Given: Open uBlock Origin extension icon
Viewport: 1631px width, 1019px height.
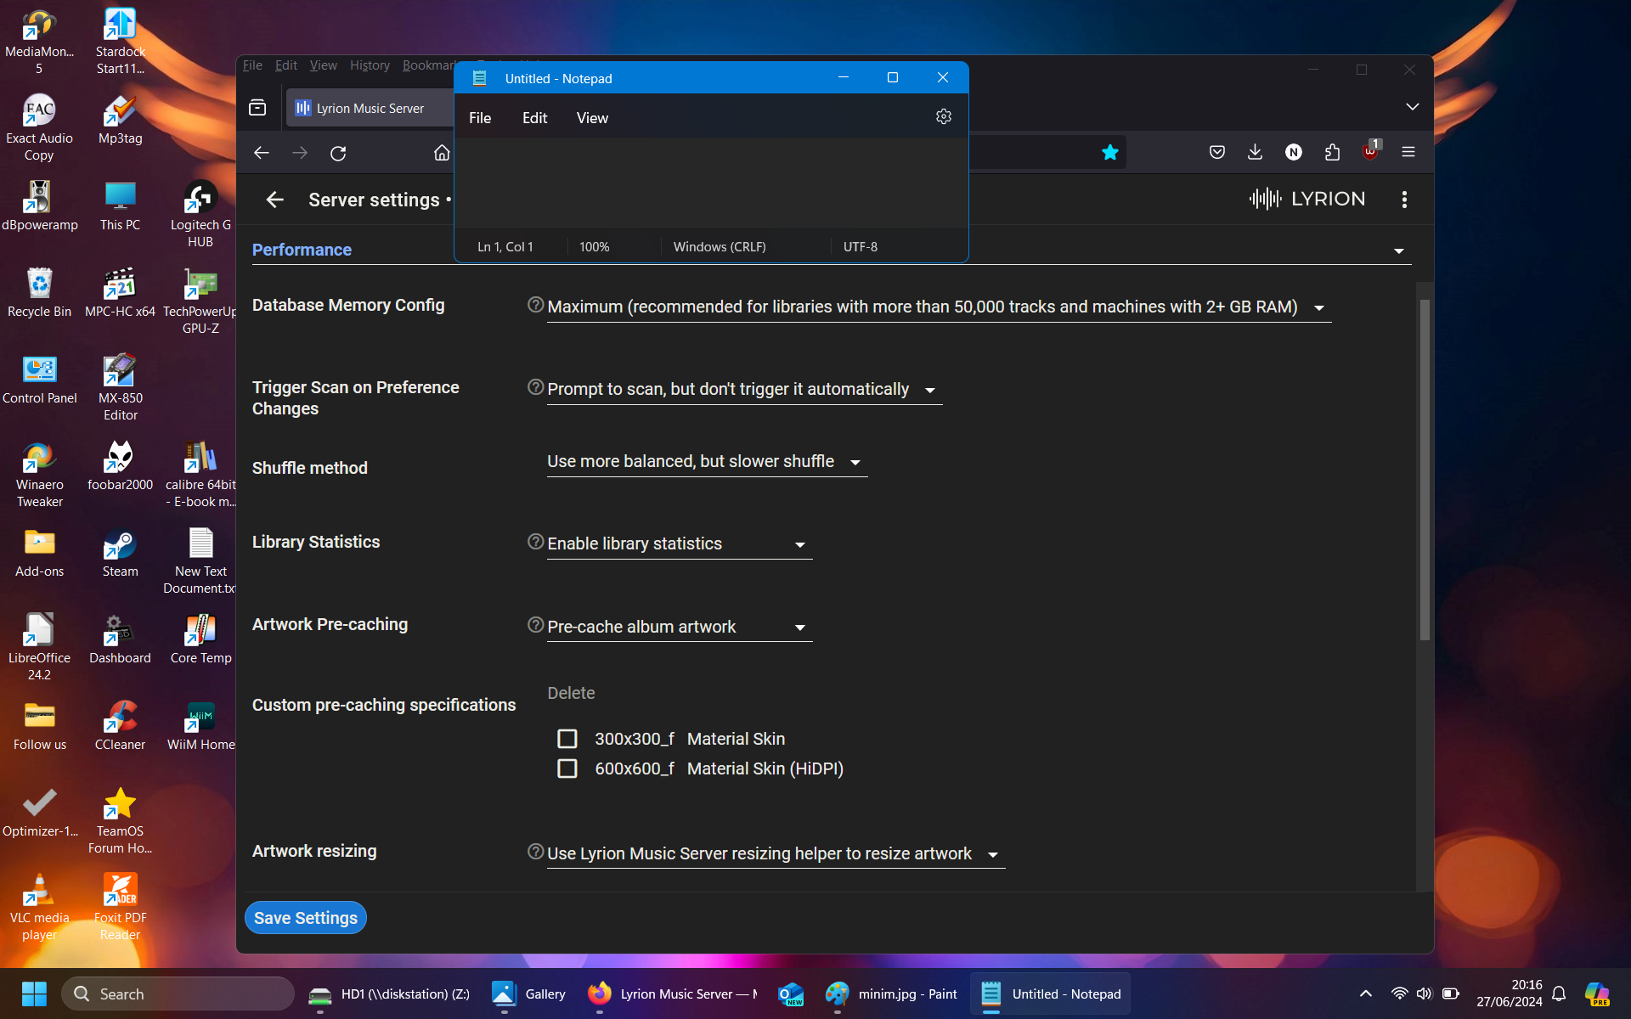Looking at the screenshot, I should (1370, 151).
